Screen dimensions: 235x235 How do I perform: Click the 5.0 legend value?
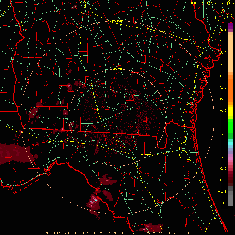pyautogui.click(x=223, y=99)
